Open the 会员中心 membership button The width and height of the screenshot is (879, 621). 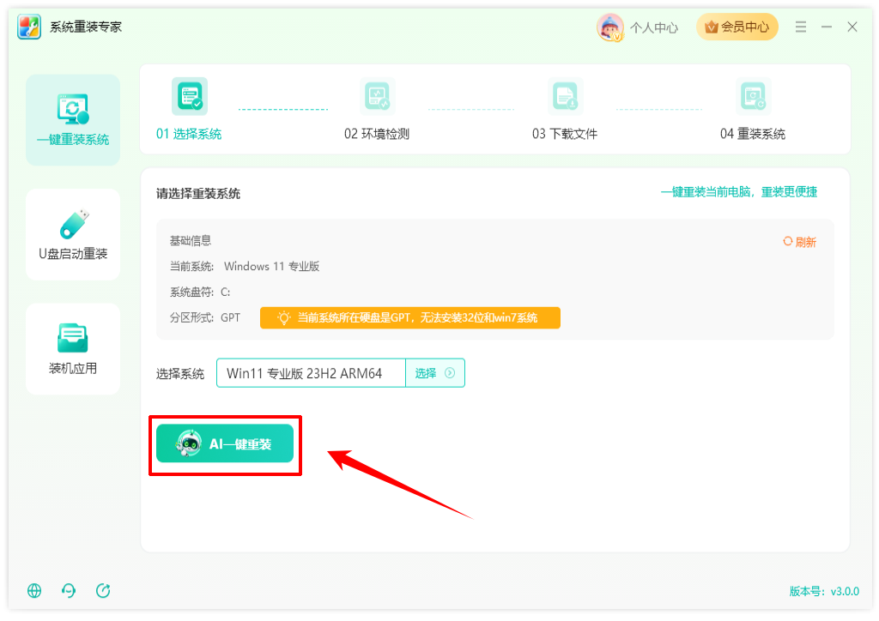pos(737,27)
